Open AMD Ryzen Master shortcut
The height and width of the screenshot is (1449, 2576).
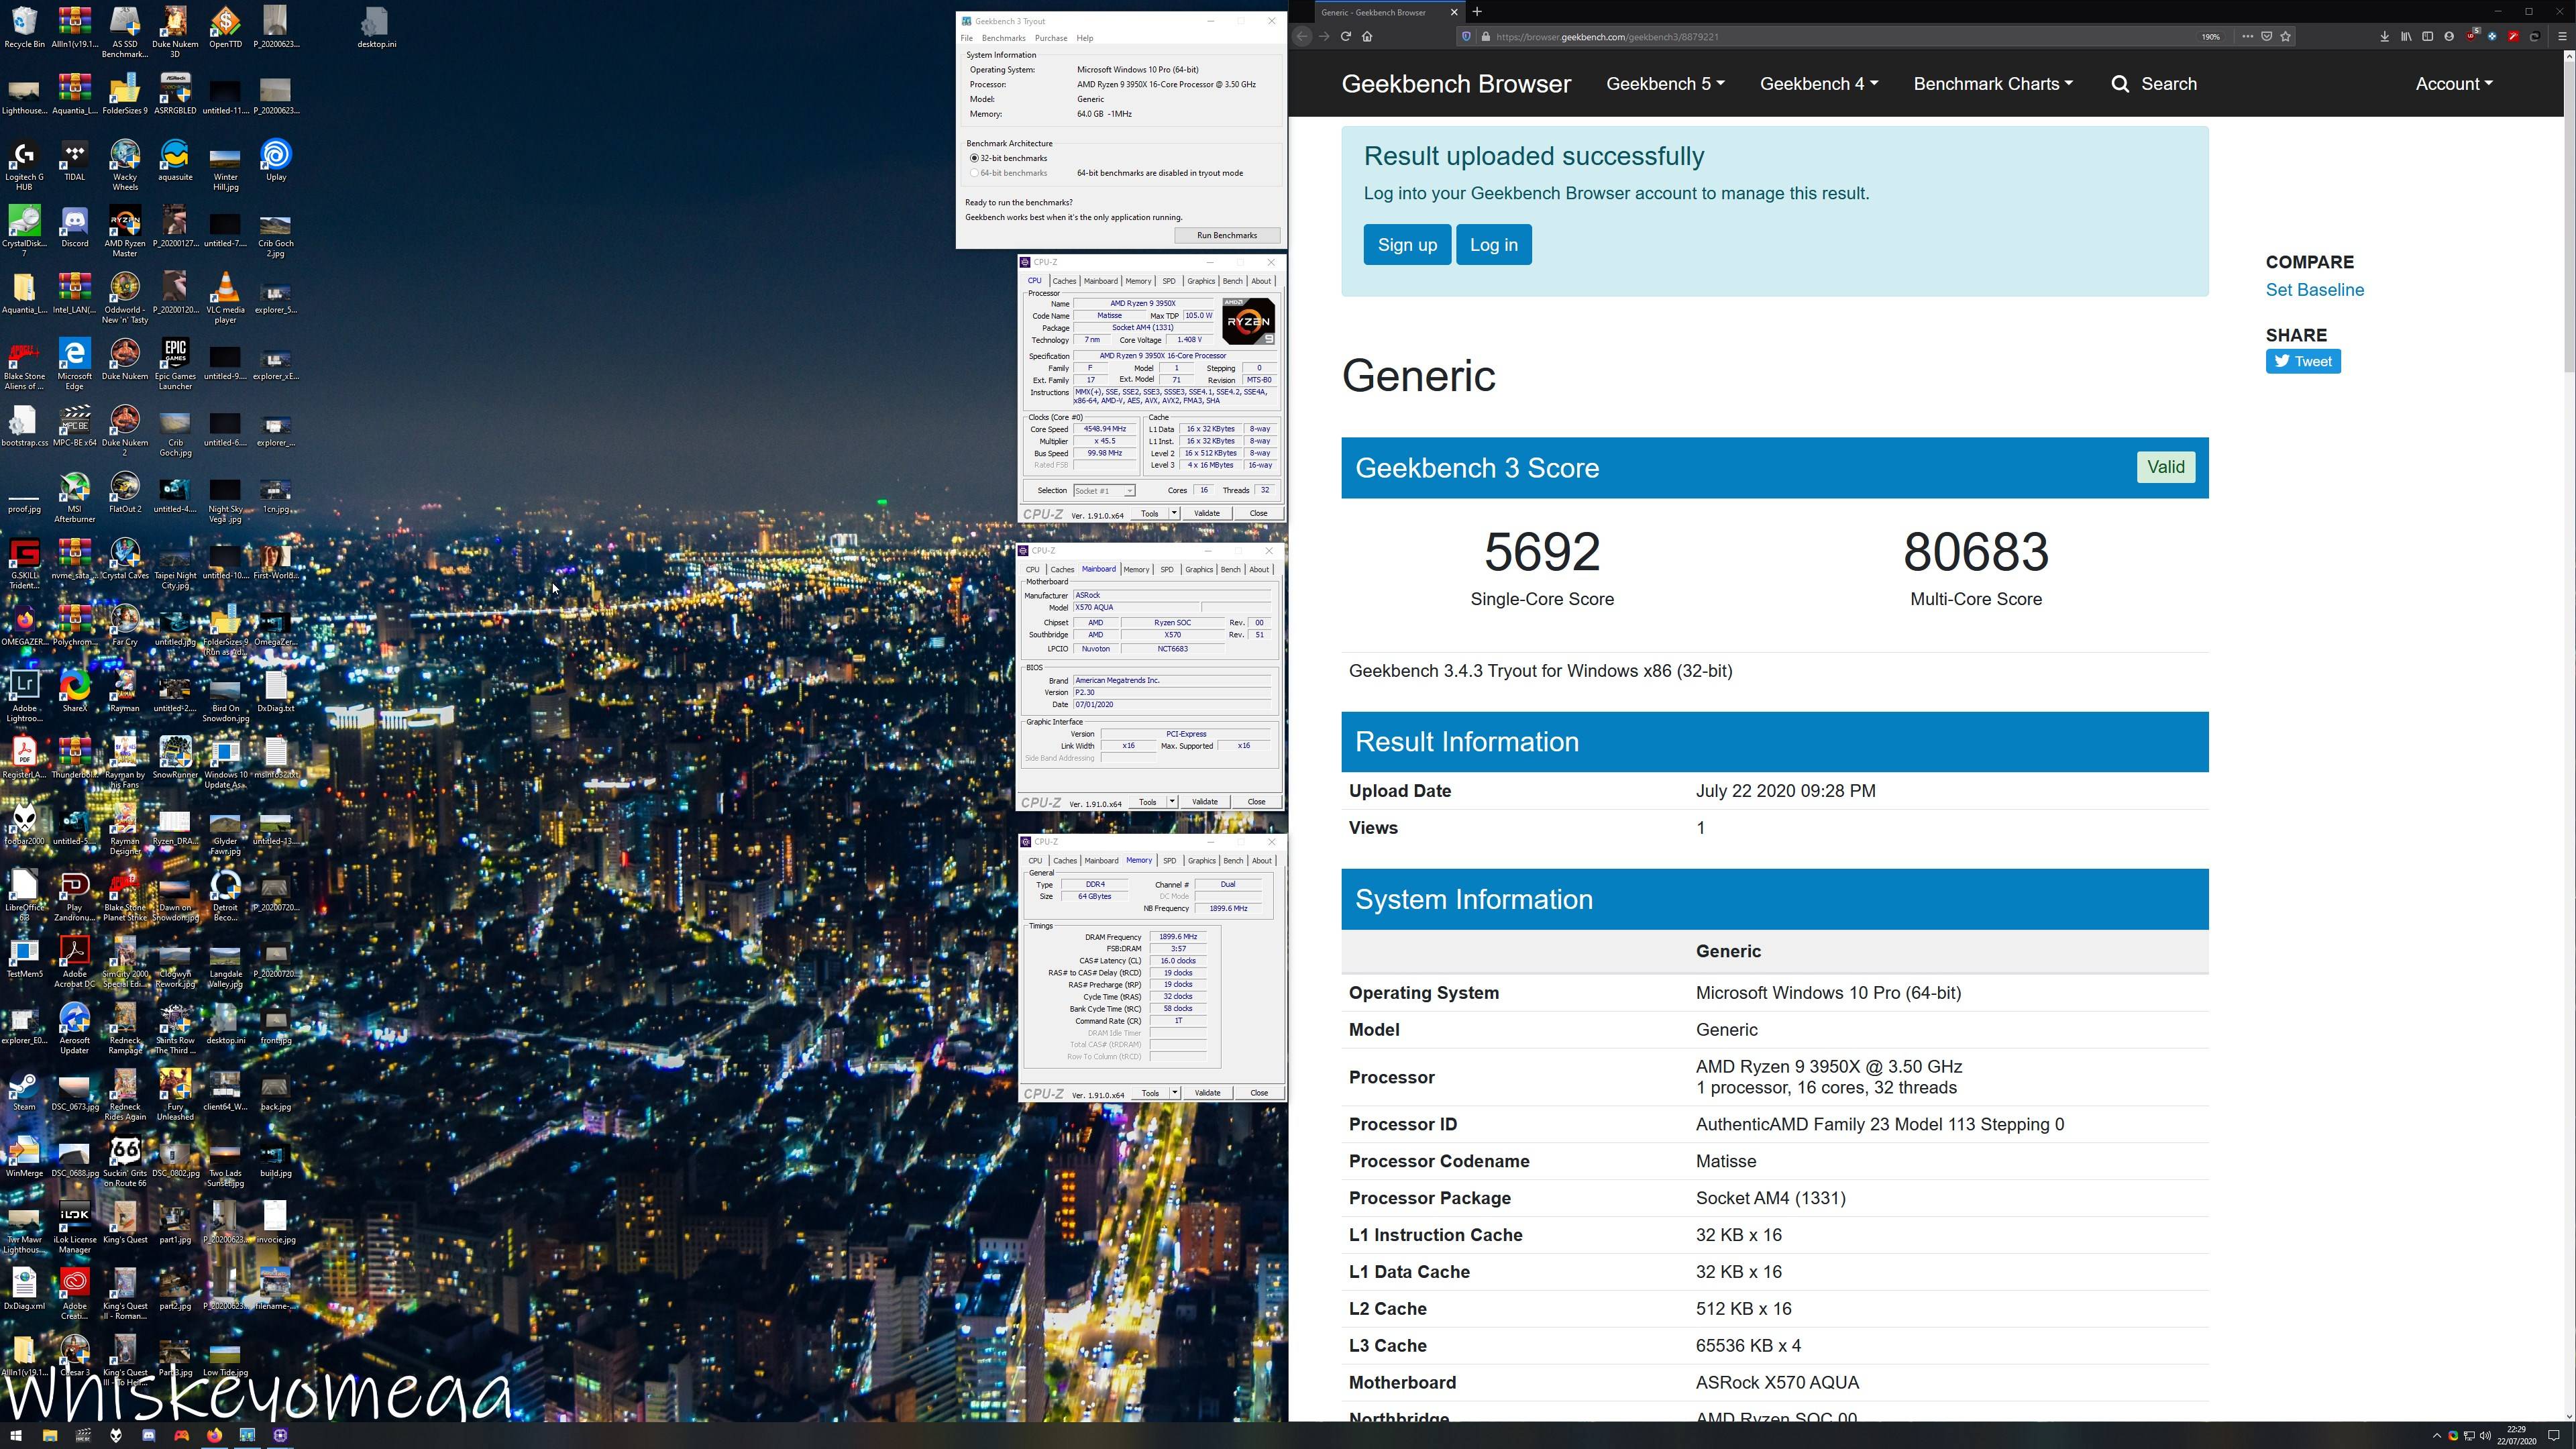[125, 232]
